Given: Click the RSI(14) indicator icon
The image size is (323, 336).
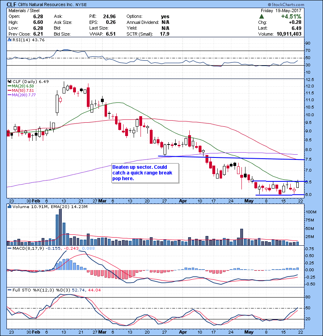Looking at the screenshot, I should [x=9, y=40].
